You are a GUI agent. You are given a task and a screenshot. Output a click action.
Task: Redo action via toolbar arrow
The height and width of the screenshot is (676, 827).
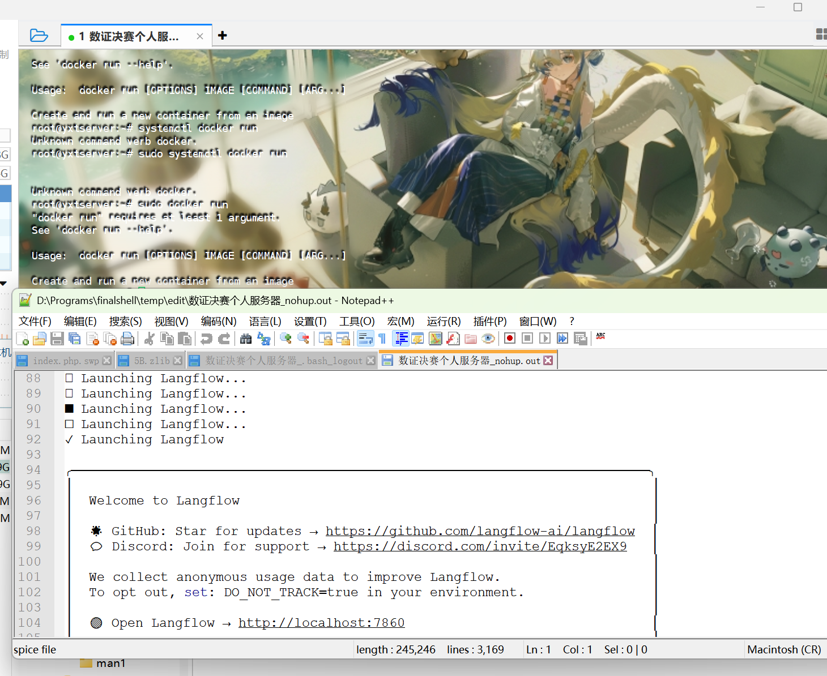point(224,339)
